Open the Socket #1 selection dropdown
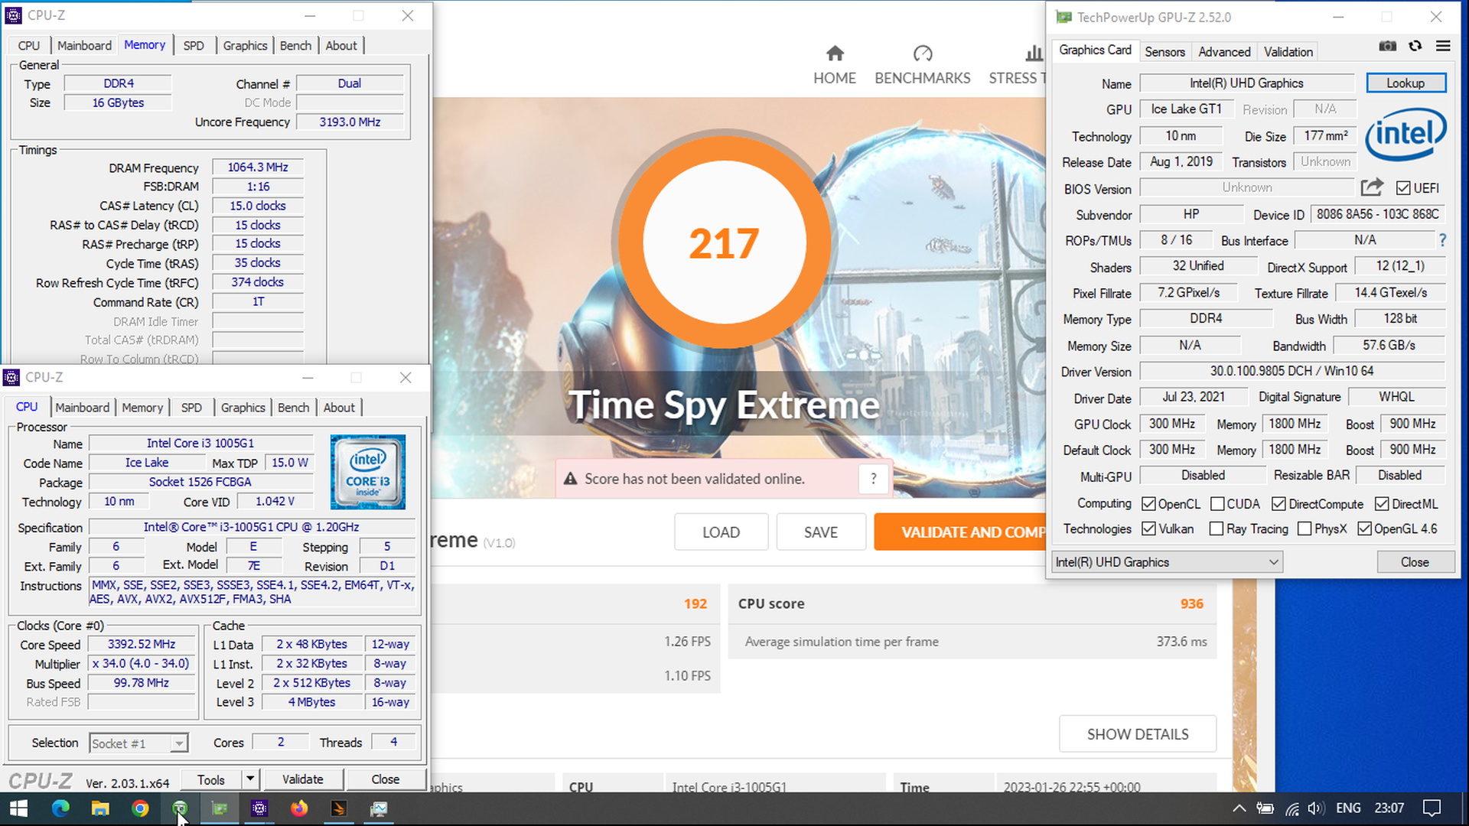Viewport: 1469px width, 826px height. [x=138, y=743]
